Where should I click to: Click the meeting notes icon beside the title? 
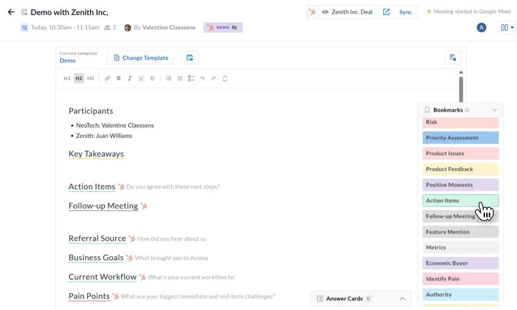[x=24, y=12]
